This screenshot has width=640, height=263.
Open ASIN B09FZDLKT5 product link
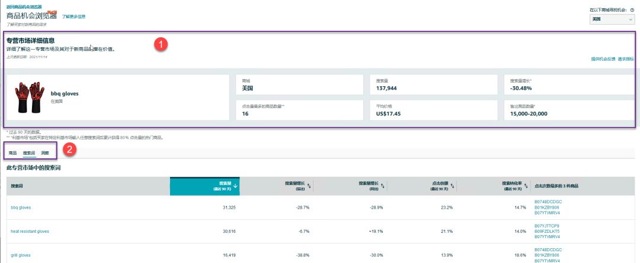(547, 231)
